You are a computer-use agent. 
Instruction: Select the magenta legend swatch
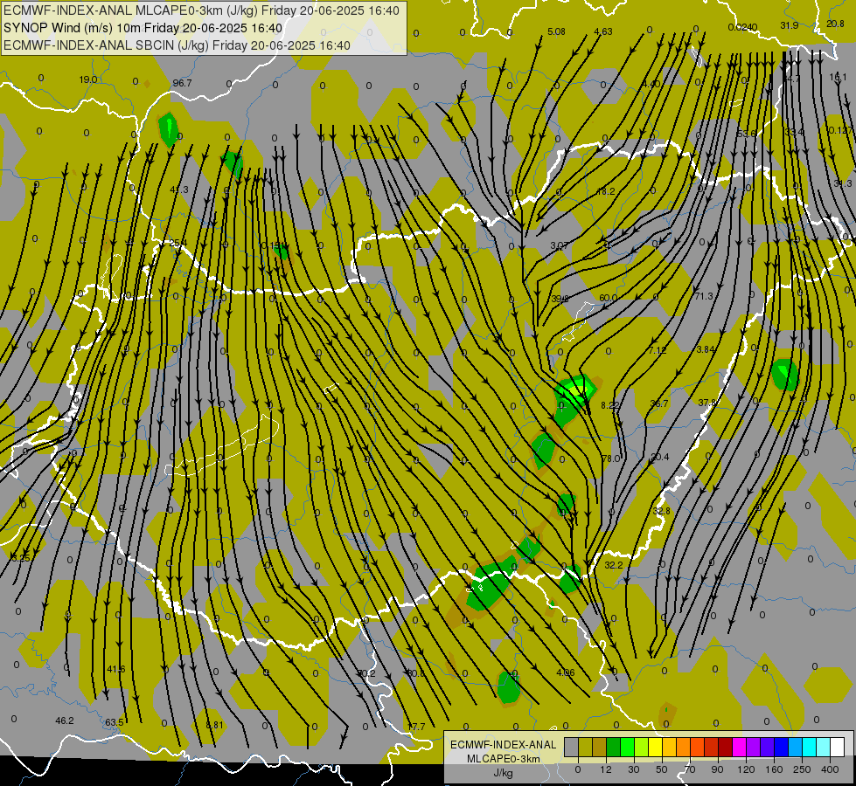(x=740, y=747)
